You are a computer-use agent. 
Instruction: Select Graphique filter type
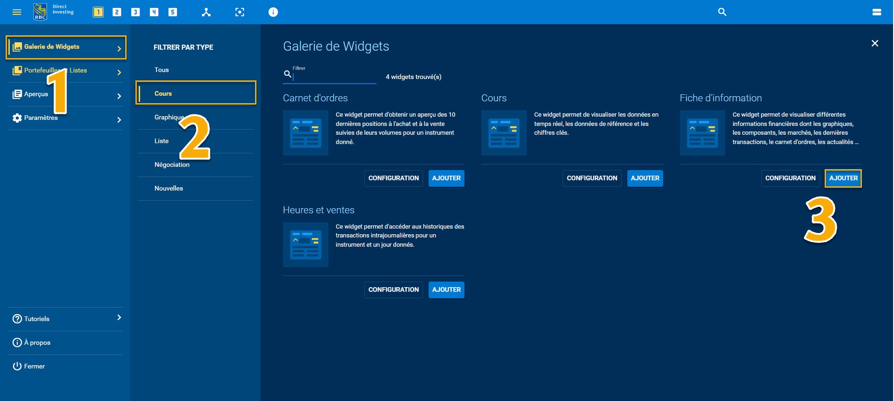coord(195,117)
